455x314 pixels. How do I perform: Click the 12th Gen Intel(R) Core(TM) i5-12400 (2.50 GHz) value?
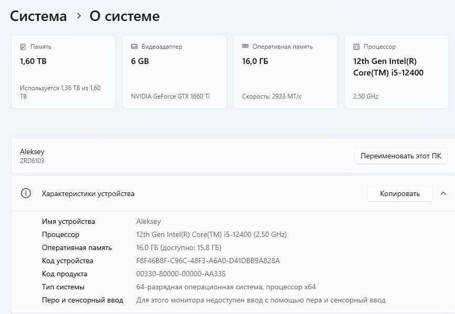click(211, 234)
